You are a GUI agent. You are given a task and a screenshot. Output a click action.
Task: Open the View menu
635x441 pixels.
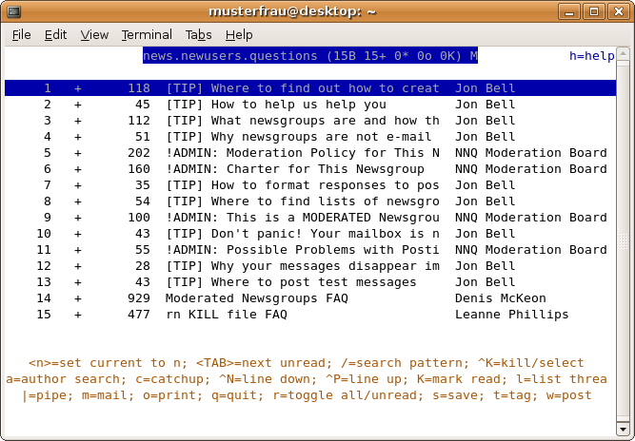click(x=94, y=35)
